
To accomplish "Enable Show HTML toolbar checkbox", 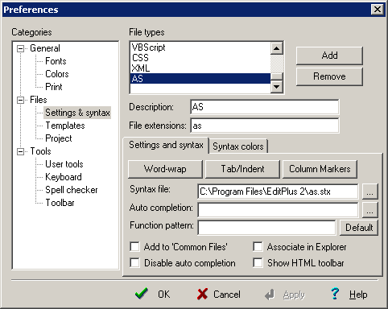I will pyautogui.click(x=258, y=263).
